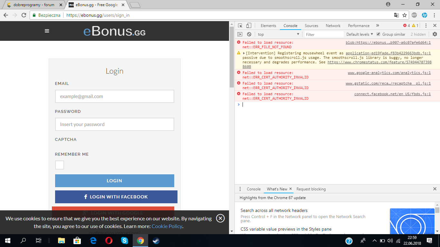Switch to the Performance tab
440x247 pixels.
pos(359,26)
